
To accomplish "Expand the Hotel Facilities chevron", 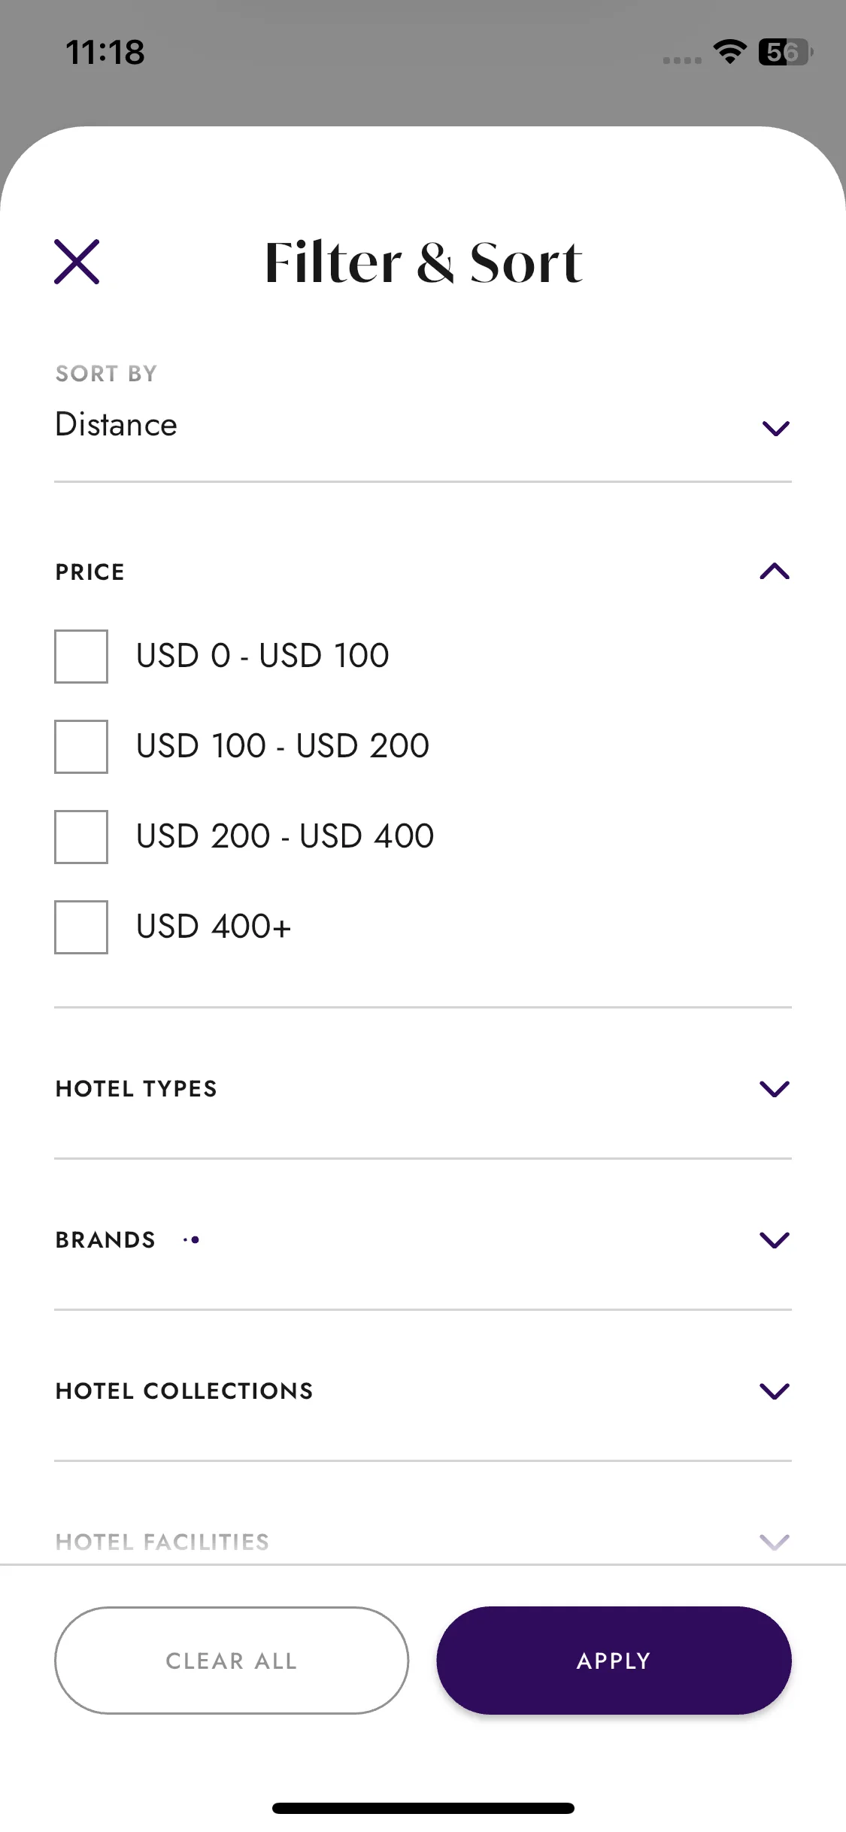I will click(775, 1542).
